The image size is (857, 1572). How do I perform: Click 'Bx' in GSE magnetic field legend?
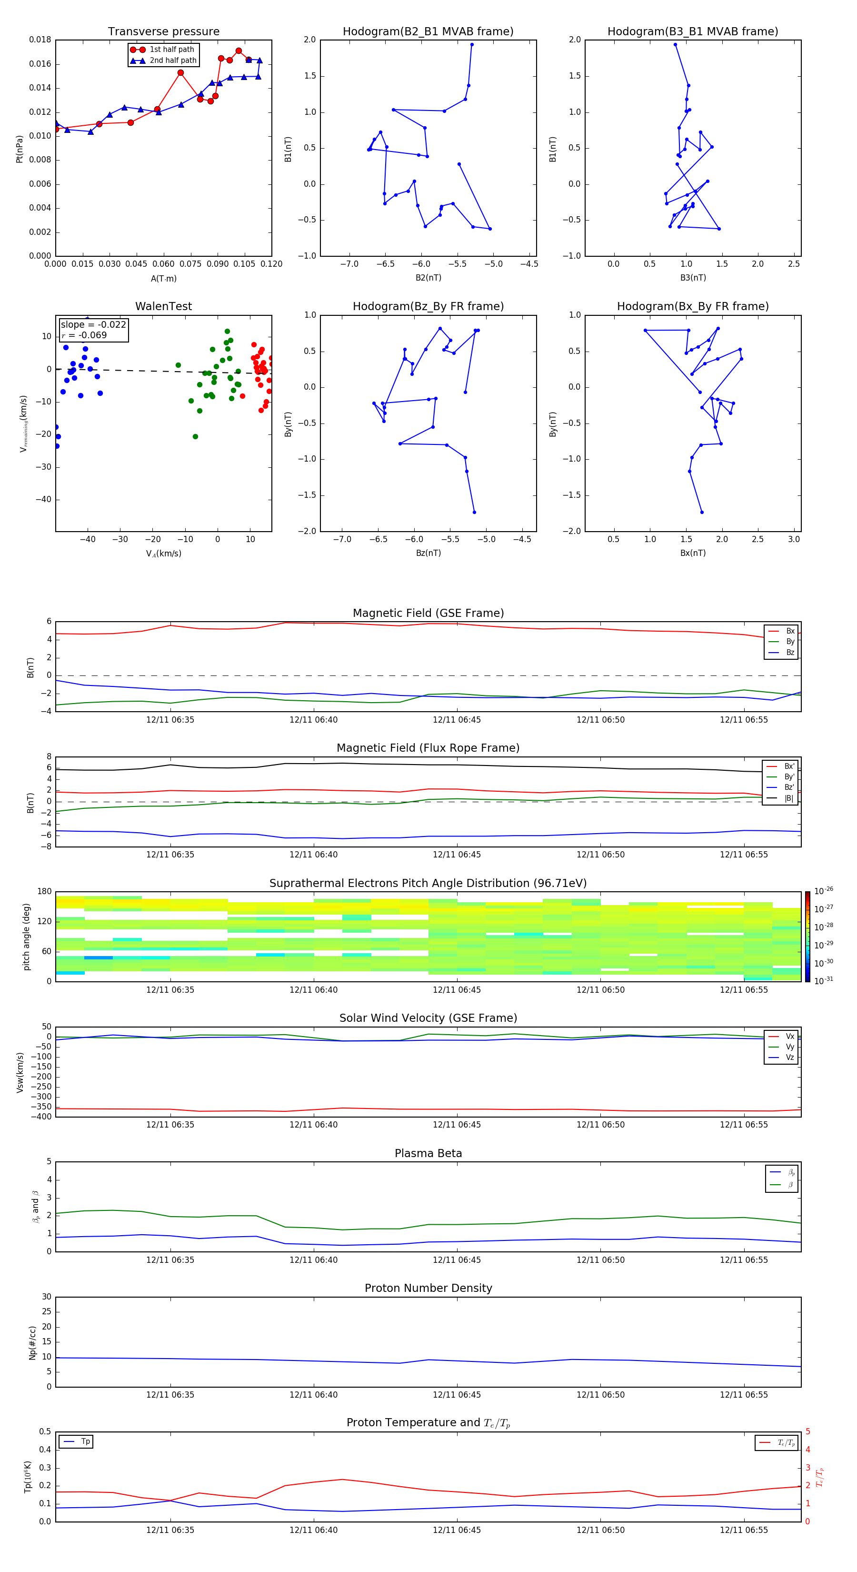point(781,631)
